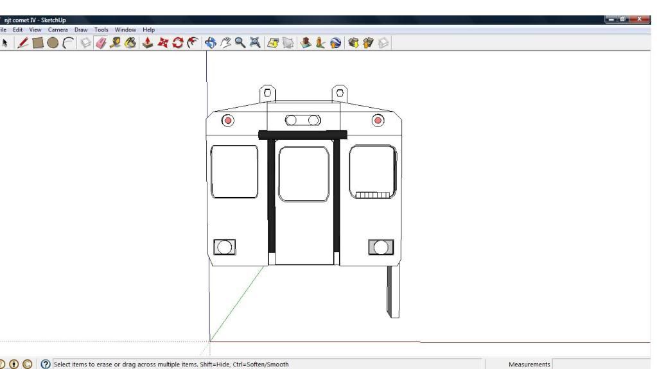Select the Pan hand tool
This screenshot has height=369, width=657.
tap(225, 43)
